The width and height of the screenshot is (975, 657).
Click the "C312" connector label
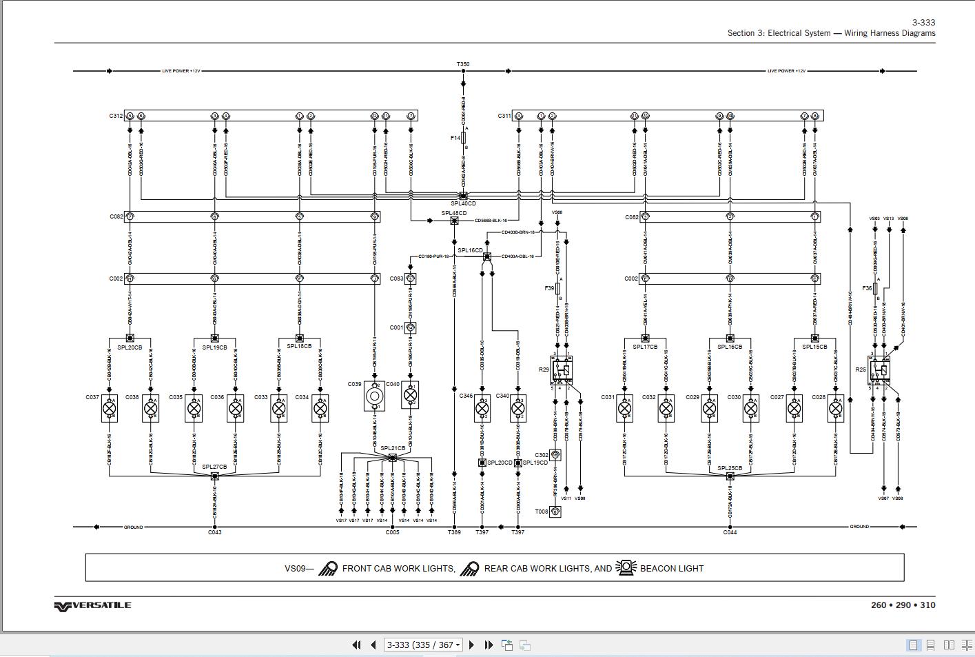116,116
